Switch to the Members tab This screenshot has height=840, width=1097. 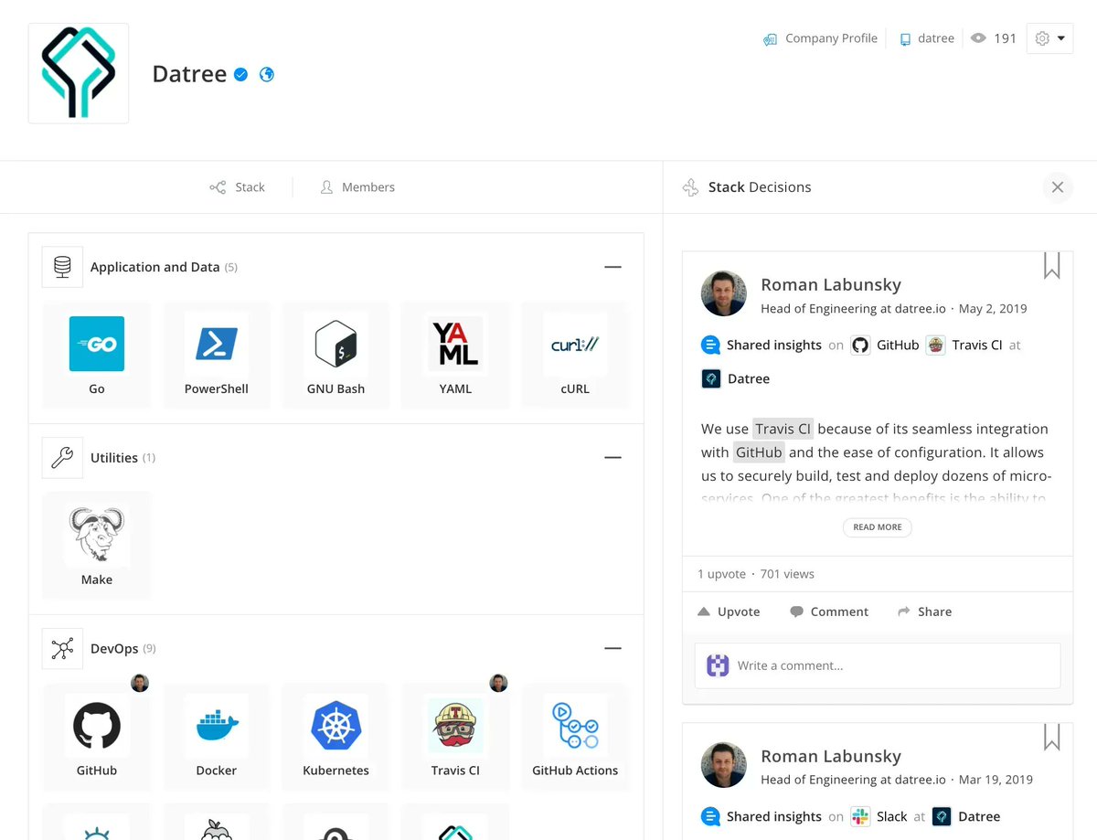(x=357, y=187)
